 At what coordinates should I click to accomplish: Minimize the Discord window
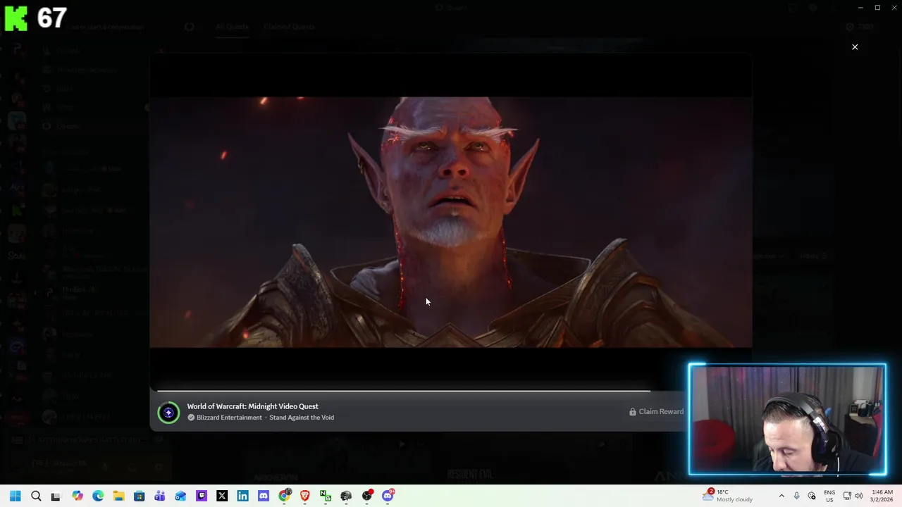coord(860,7)
